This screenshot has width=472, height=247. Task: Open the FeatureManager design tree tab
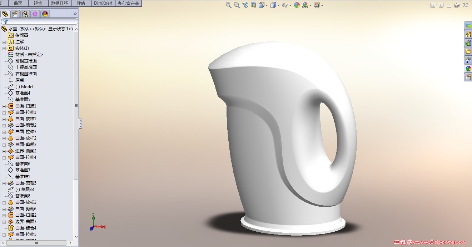pos(5,14)
